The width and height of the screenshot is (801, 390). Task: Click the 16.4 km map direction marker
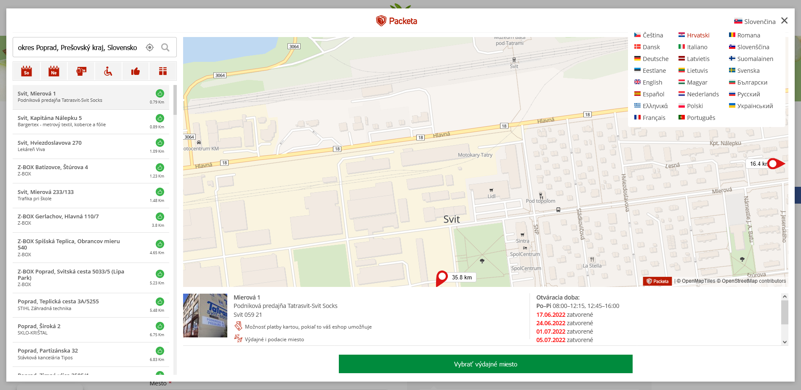tap(775, 164)
